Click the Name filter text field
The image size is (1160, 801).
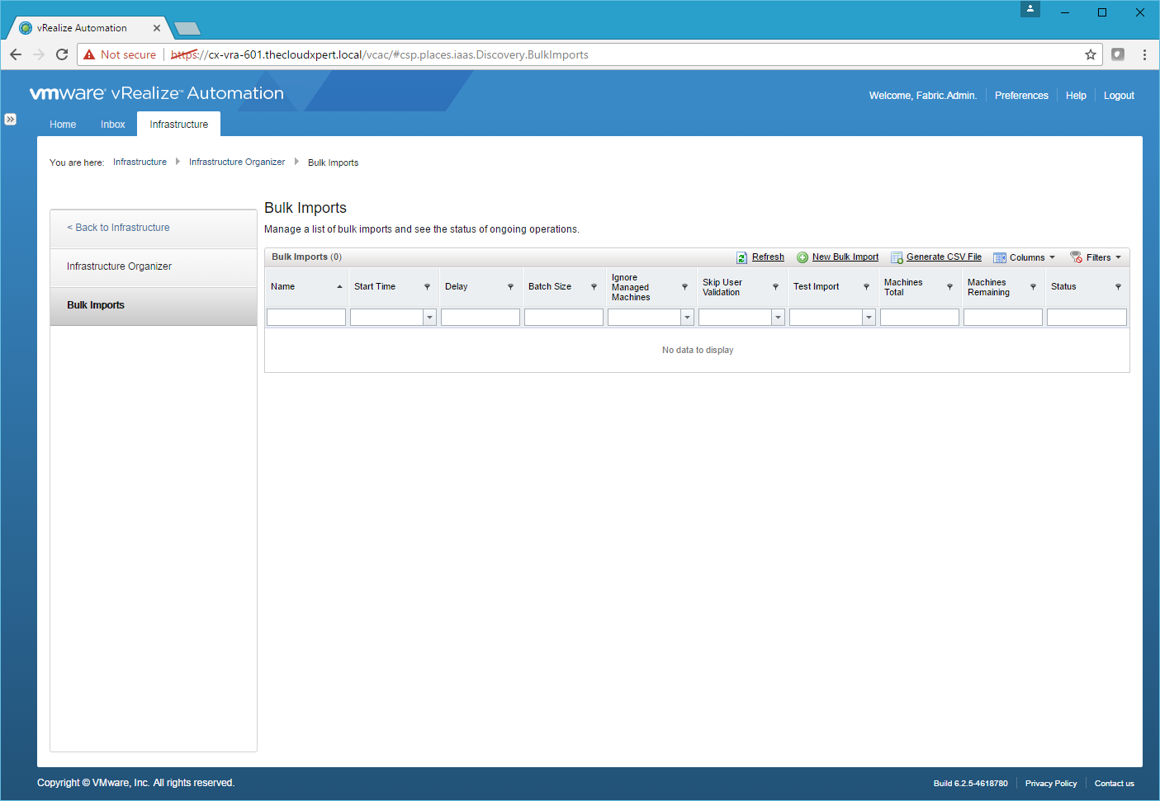coord(306,318)
